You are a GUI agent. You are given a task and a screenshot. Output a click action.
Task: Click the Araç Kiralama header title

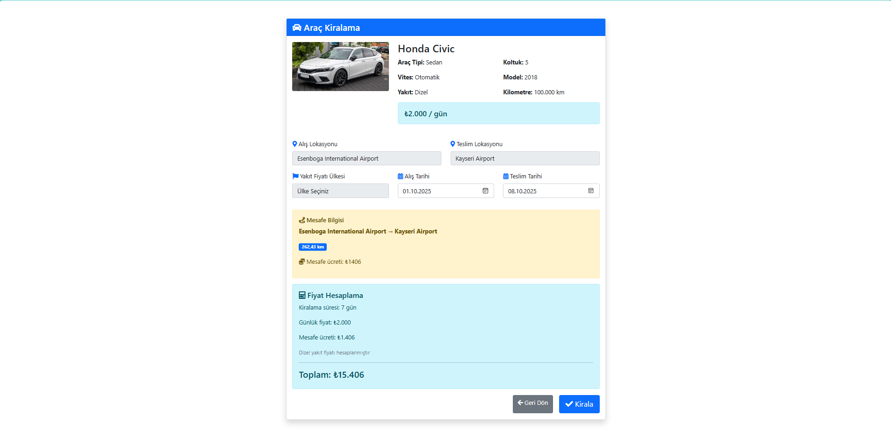click(x=332, y=28)
